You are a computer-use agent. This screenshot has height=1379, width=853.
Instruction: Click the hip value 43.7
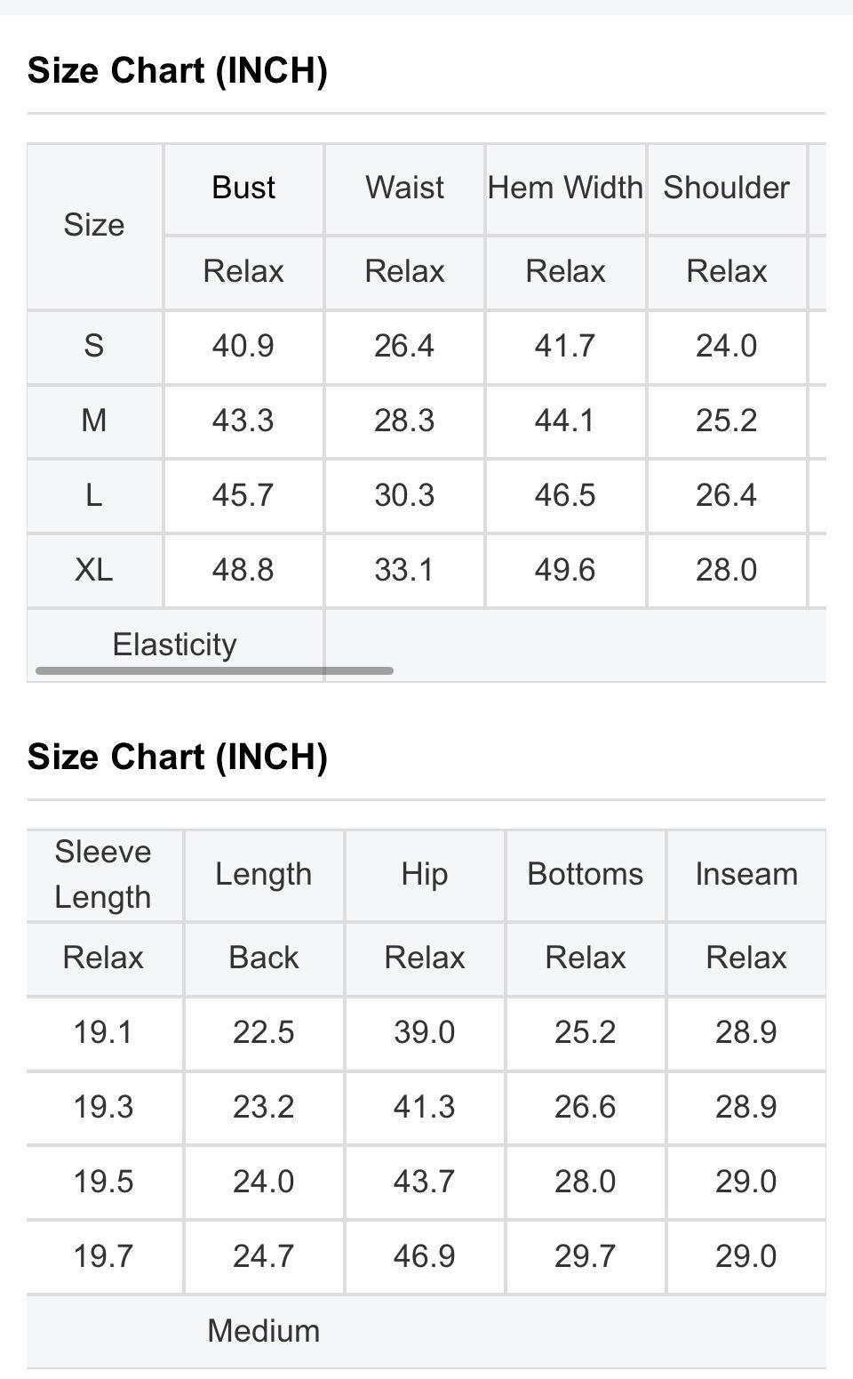(x=425, y=1183)
